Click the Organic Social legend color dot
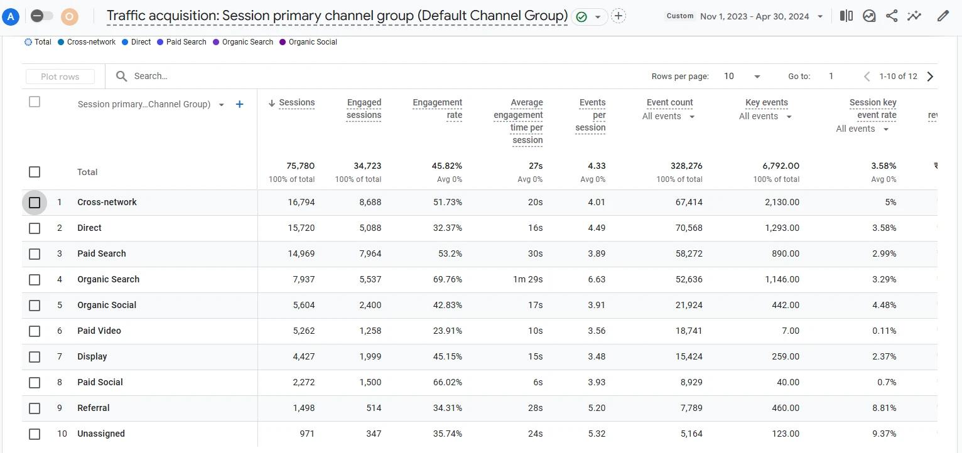 (x=283, y=42)
